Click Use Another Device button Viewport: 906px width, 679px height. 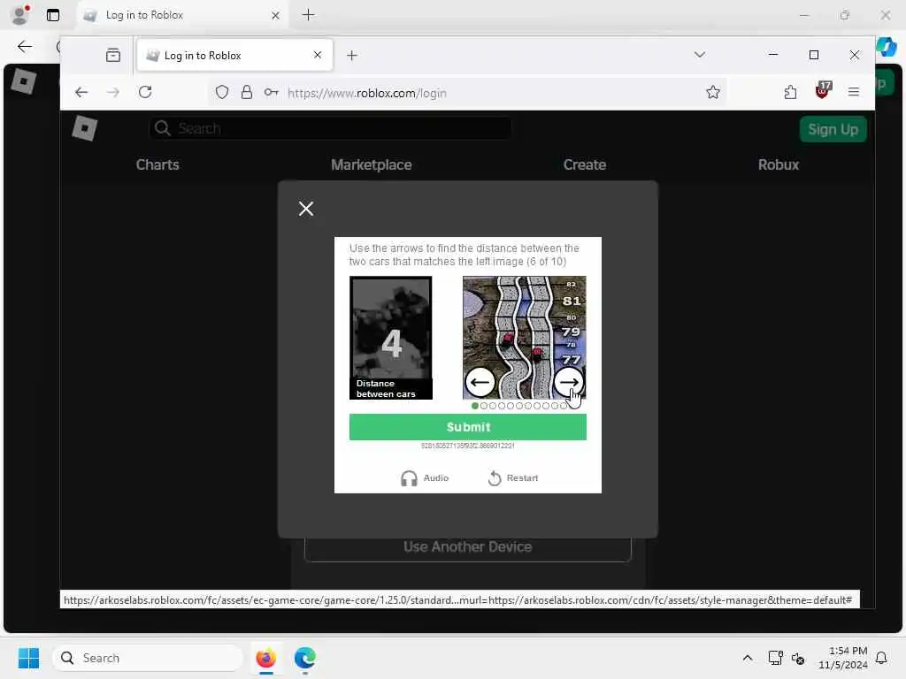click(x=467, y=546)
